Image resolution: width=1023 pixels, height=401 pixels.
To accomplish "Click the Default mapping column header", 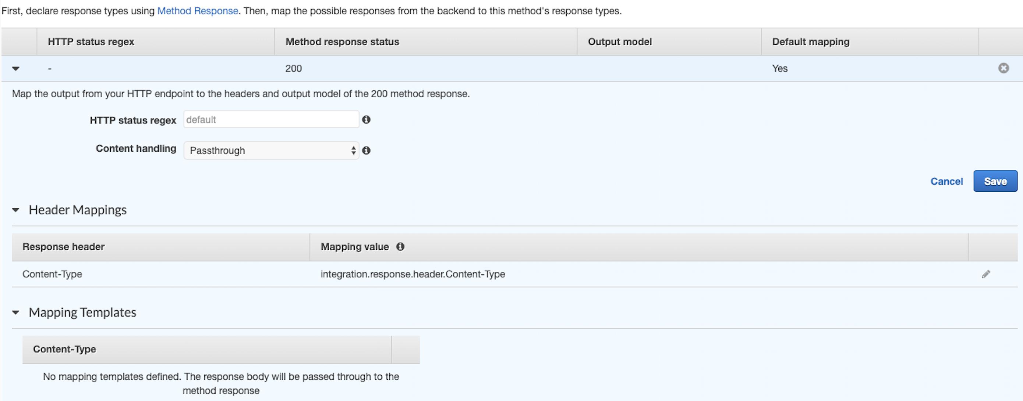I will click(811, 42).
